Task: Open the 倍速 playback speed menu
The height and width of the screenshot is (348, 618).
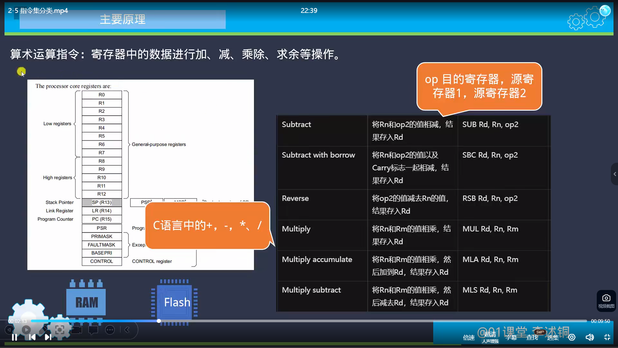Action: coord(469,337)
